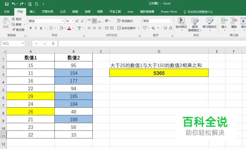Select the yellow result cell 5365
246x149 pixels.
(159, 73)
